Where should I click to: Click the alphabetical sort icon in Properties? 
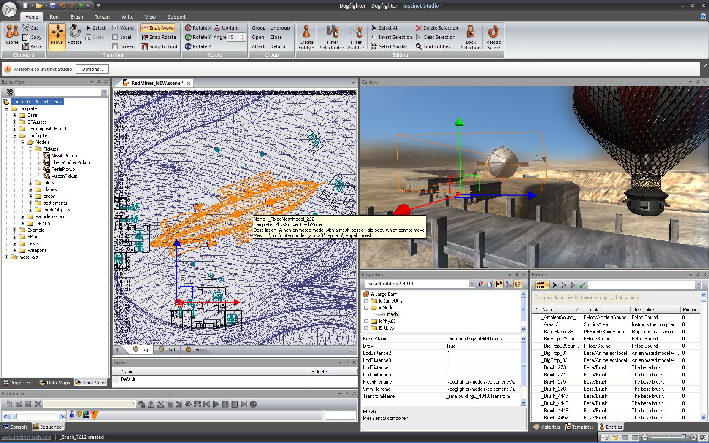coord(509,284)
